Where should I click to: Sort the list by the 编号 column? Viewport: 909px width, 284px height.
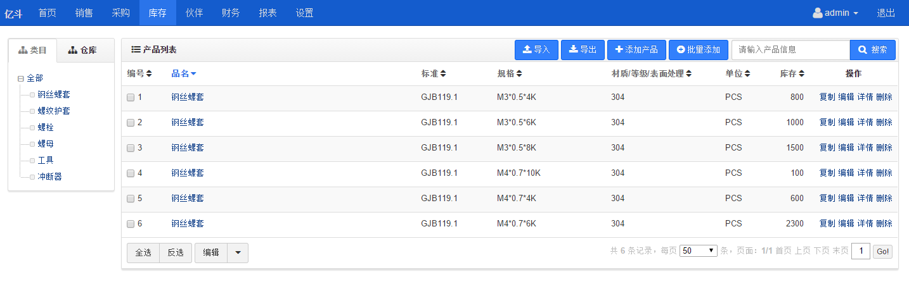coord(139,73)
